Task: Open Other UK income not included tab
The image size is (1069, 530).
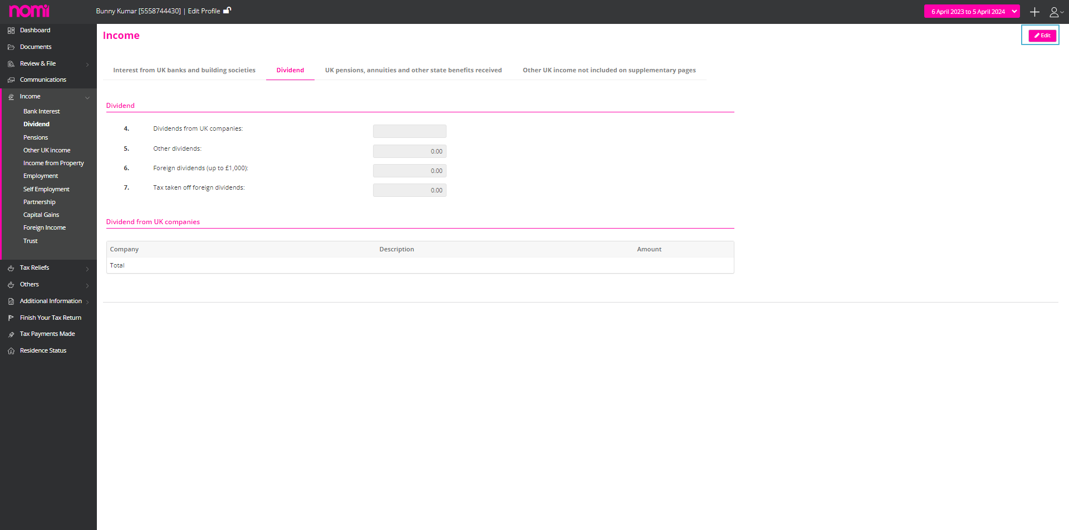Action: (609, 70)
